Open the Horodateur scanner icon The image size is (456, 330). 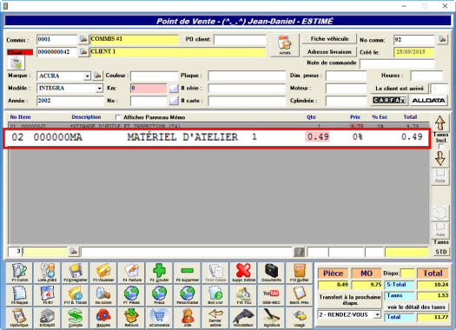coord(243,318)
